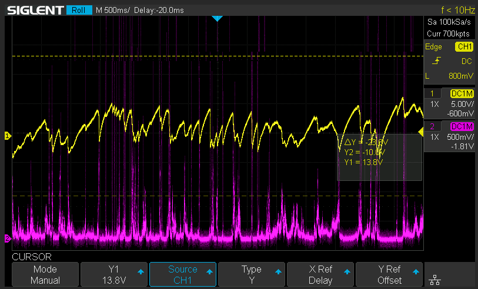Click the yellow channel 1 ground marker
The width and height of the screenshot is (478, 289).
pos(8,136)
